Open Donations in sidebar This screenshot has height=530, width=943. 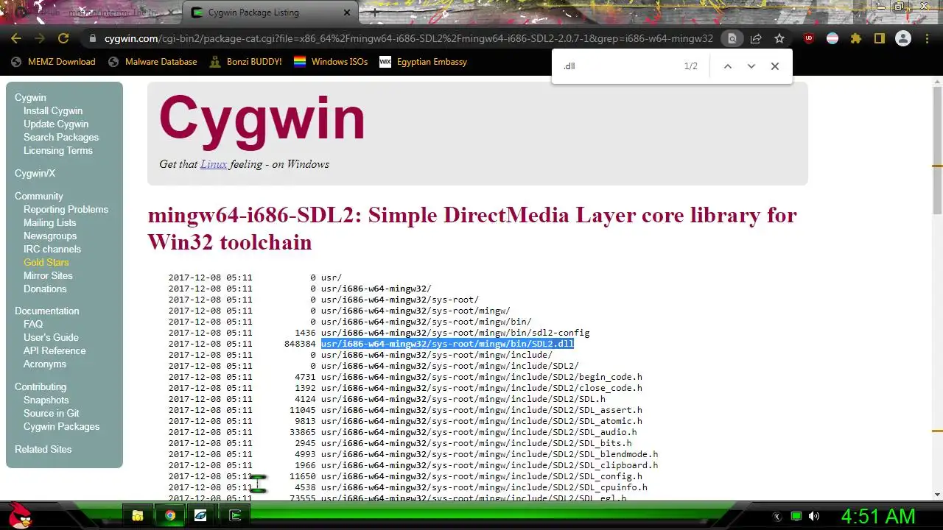(x=45, y=289)
